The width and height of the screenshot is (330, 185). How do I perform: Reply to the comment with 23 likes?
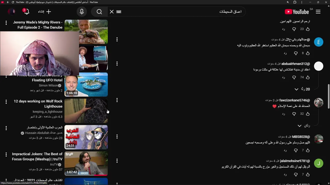[283, 29]
